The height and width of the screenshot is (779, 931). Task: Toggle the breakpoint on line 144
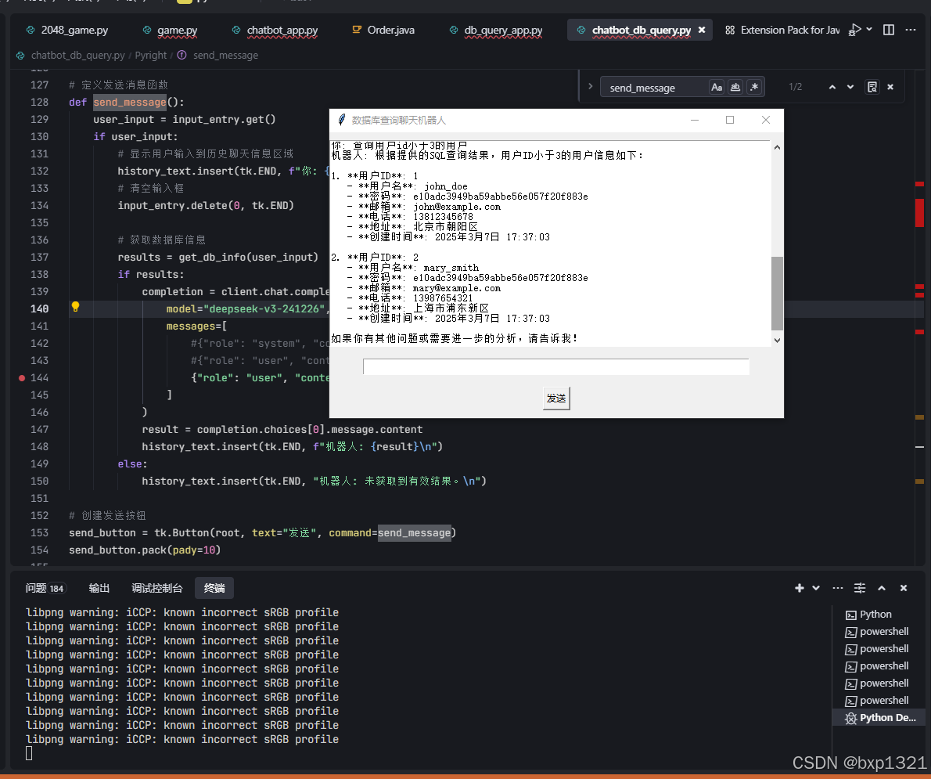pyautogui.click(x=22, y=378)
